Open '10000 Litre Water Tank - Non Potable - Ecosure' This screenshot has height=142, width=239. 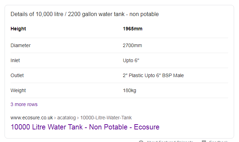pos(85,127)
